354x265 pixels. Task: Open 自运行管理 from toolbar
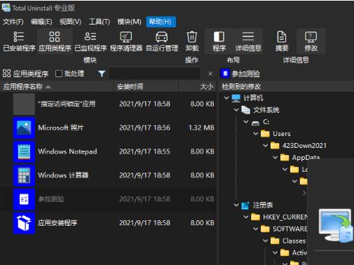click(162, 41)
